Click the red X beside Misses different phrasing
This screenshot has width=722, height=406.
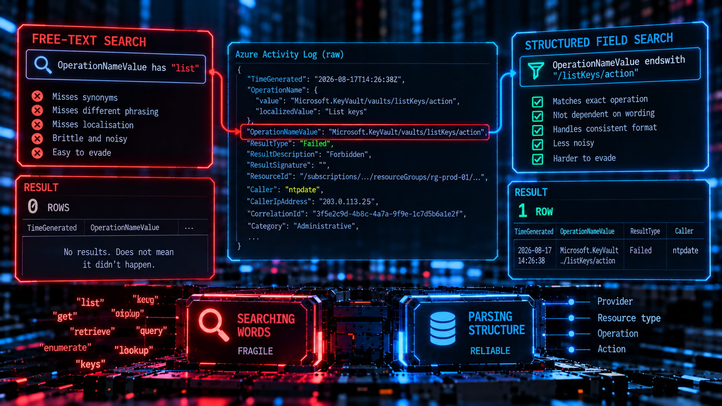(38, 110)
